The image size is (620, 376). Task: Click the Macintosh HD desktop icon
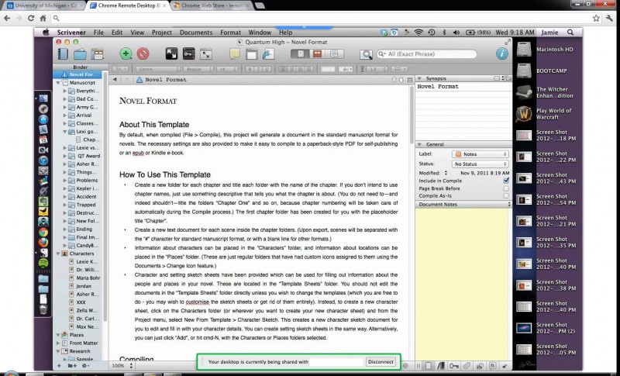click(x=524, y=50)
